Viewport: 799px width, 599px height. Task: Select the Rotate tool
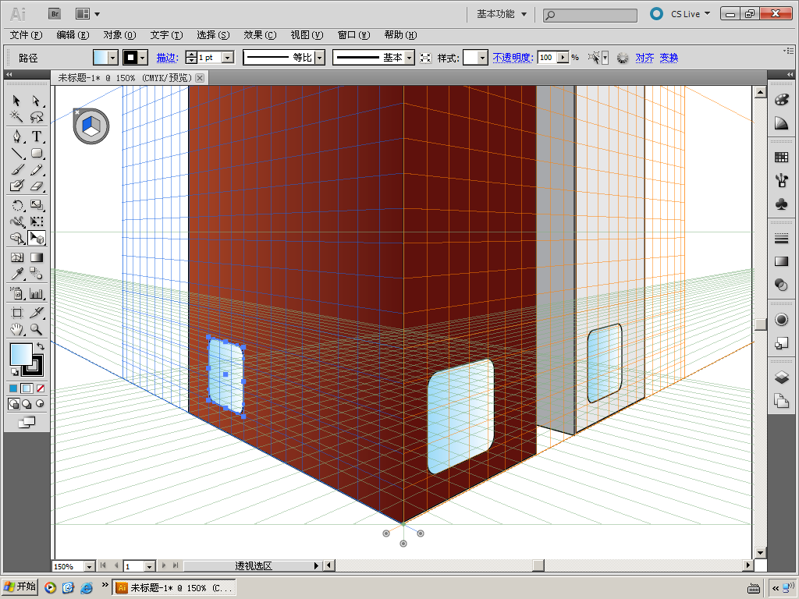coord(16,205)
